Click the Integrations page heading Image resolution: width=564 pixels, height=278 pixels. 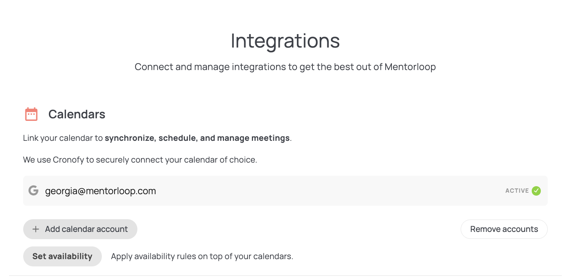click(285, 41)
